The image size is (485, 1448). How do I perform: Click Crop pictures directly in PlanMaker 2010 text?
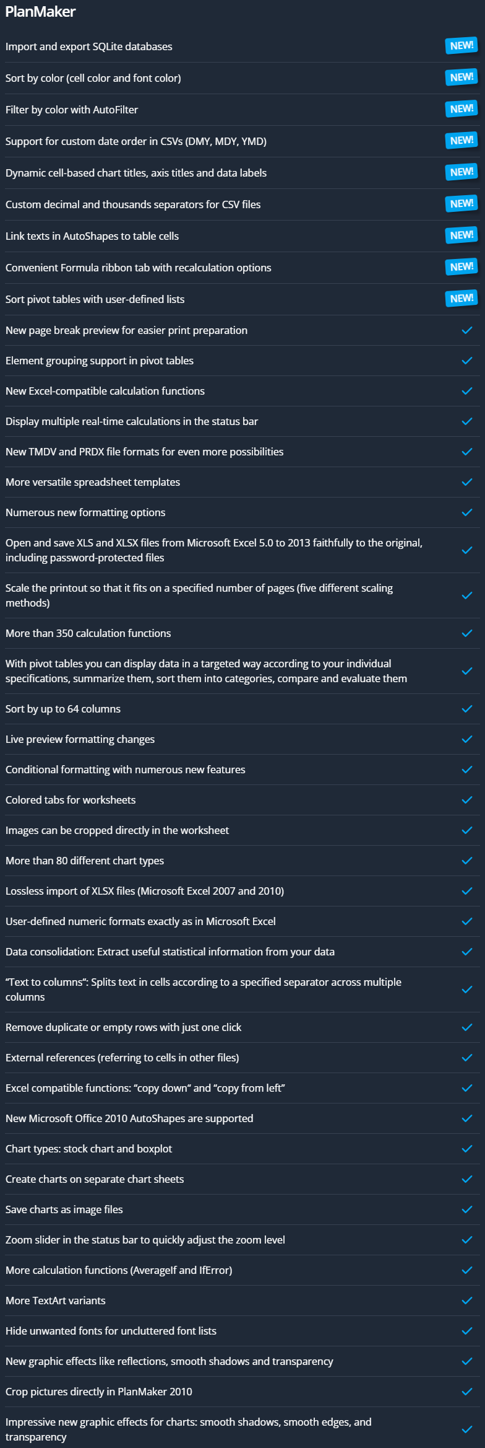click(x=99, y=1392)
